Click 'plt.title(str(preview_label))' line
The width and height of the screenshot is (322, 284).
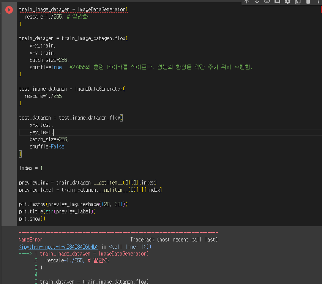57,211
